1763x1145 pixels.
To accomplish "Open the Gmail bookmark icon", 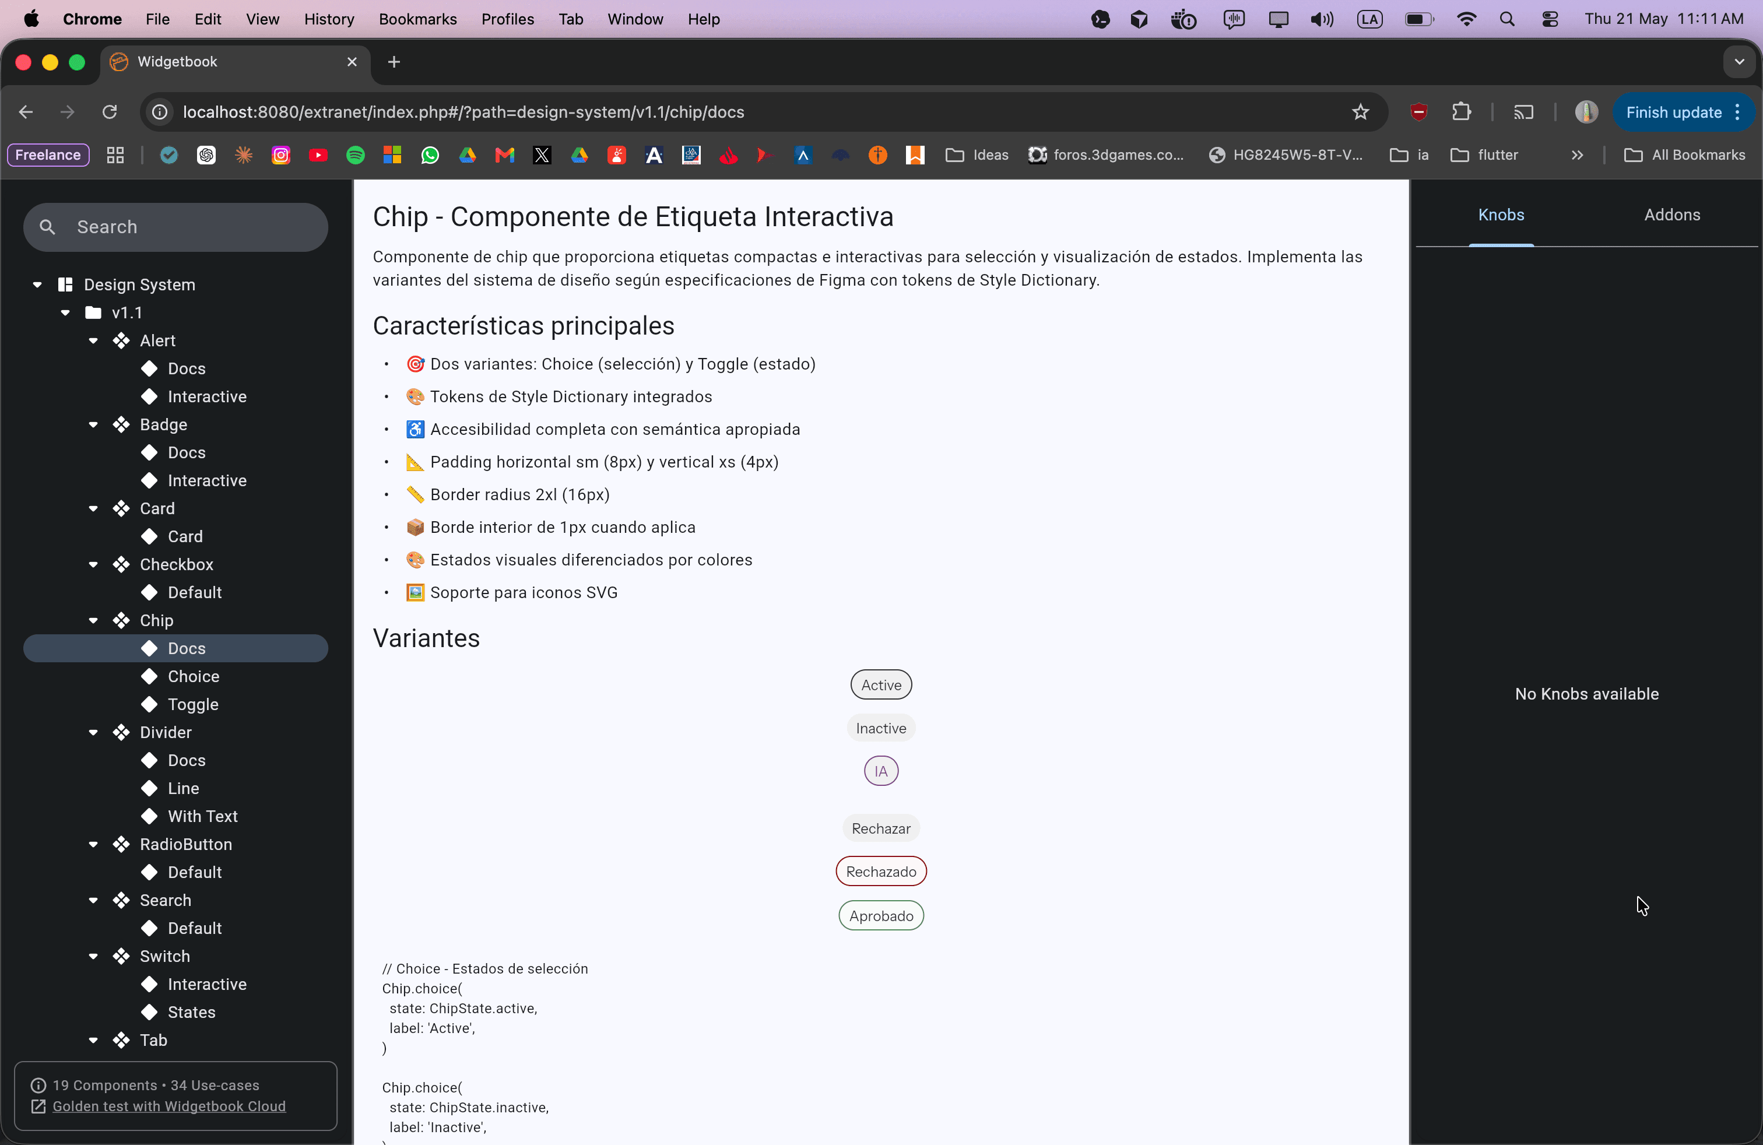I will [504, 155].
